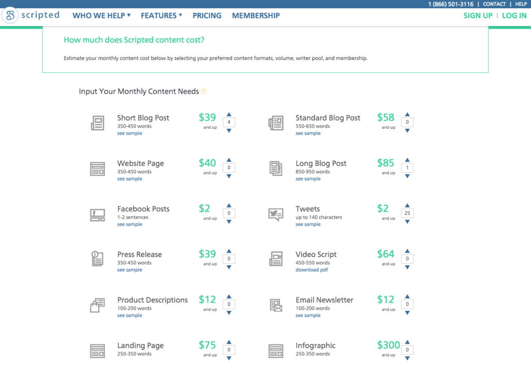531x375 pixels.
Task: Increase Product Descriptions quantity
Action: 229,296
